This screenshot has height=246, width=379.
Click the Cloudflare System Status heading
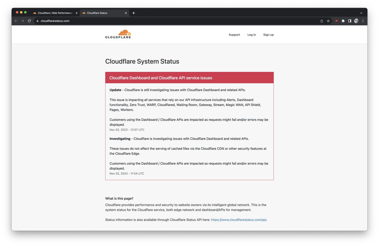(142, 61)
